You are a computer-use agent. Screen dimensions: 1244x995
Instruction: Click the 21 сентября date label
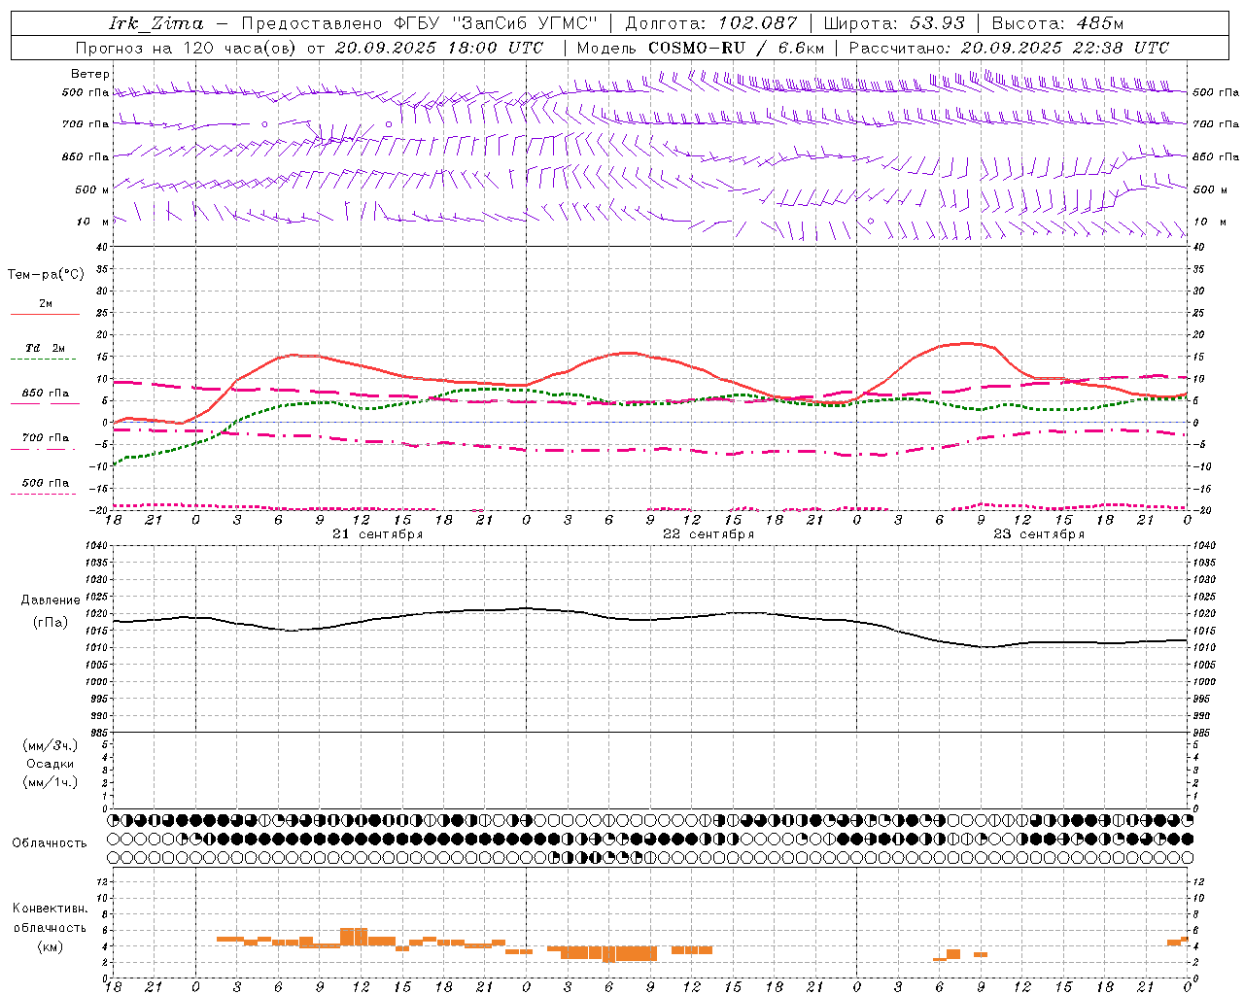(377, 534)
